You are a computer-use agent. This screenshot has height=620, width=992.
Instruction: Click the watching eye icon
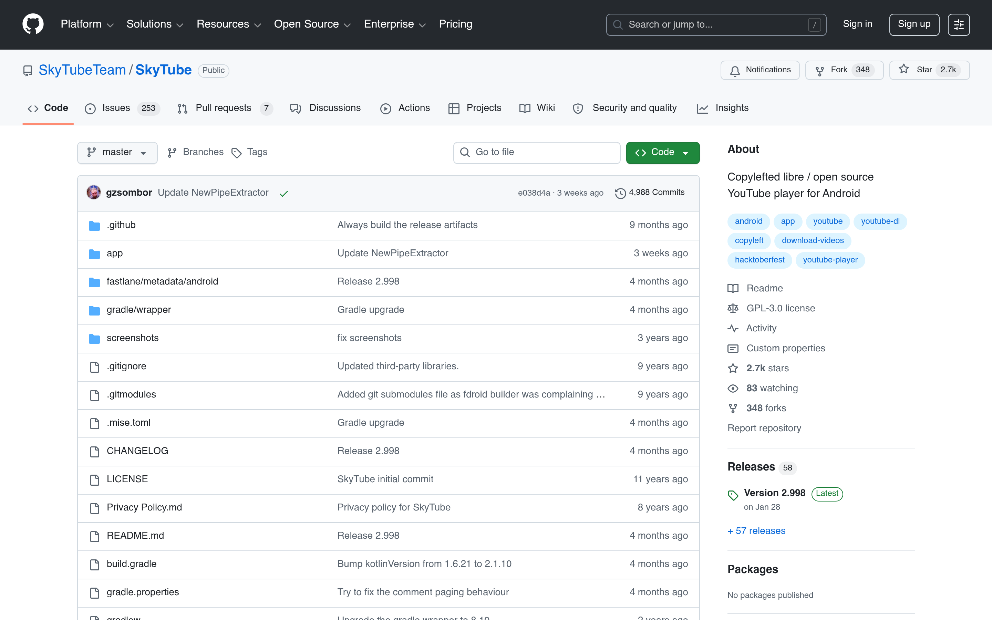[733, 388]
